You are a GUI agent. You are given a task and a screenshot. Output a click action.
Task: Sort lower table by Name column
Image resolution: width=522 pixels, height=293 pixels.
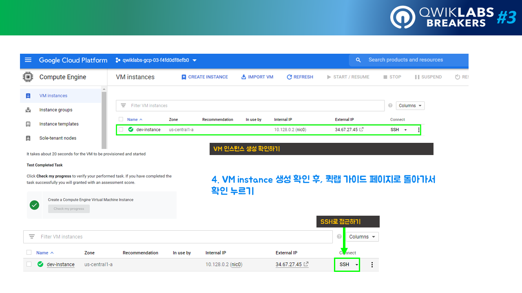45,253
